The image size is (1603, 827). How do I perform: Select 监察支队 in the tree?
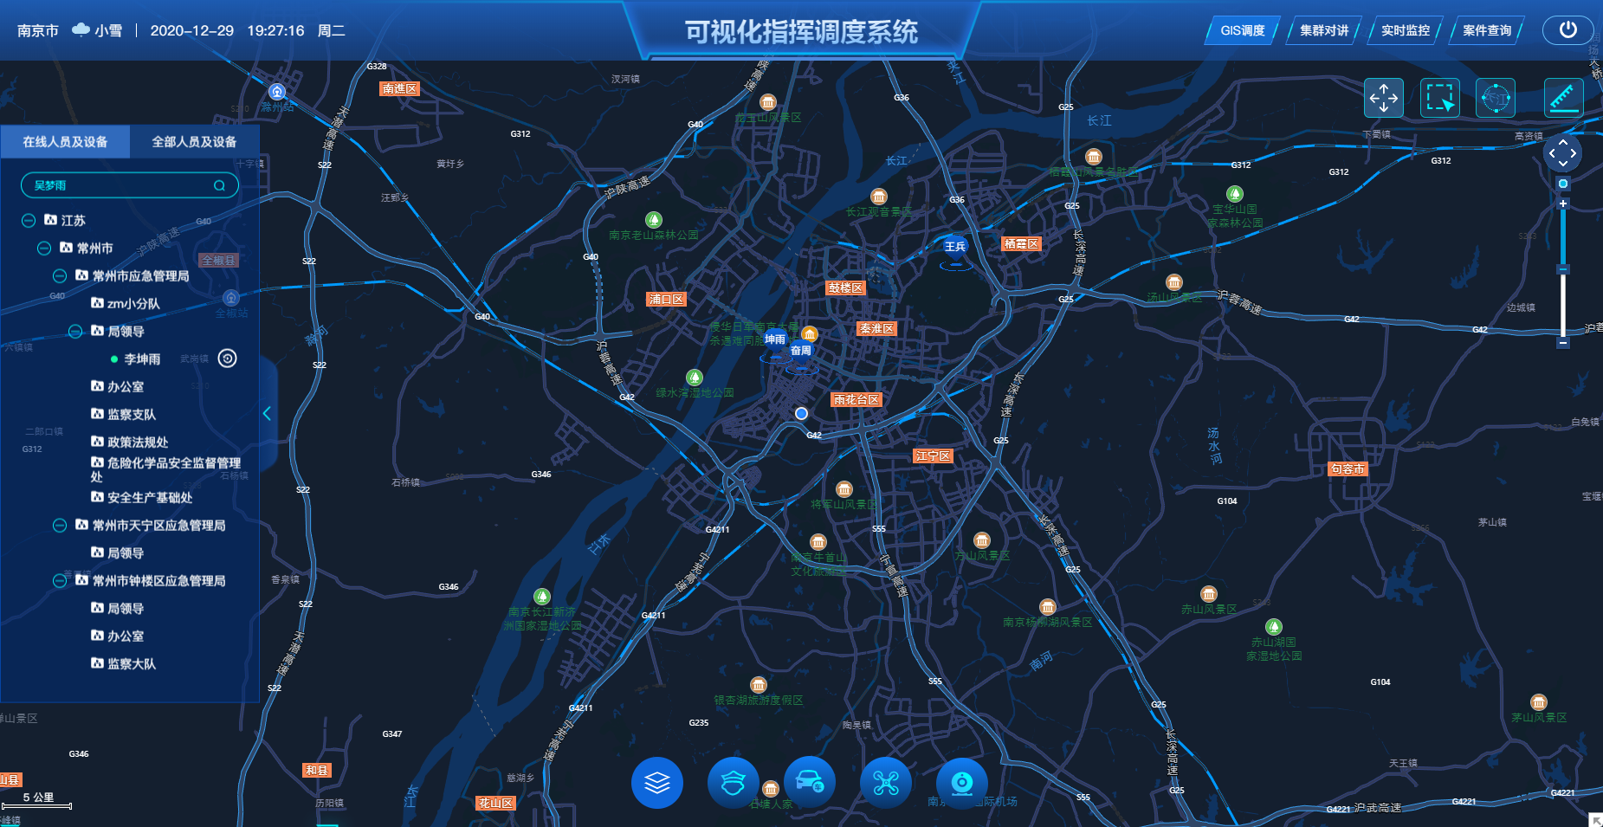(132, 414)
